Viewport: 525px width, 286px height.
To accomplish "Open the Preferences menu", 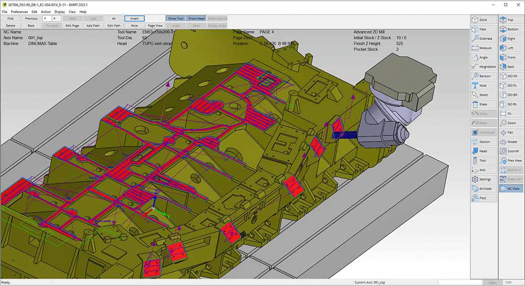I will point(19,12).
